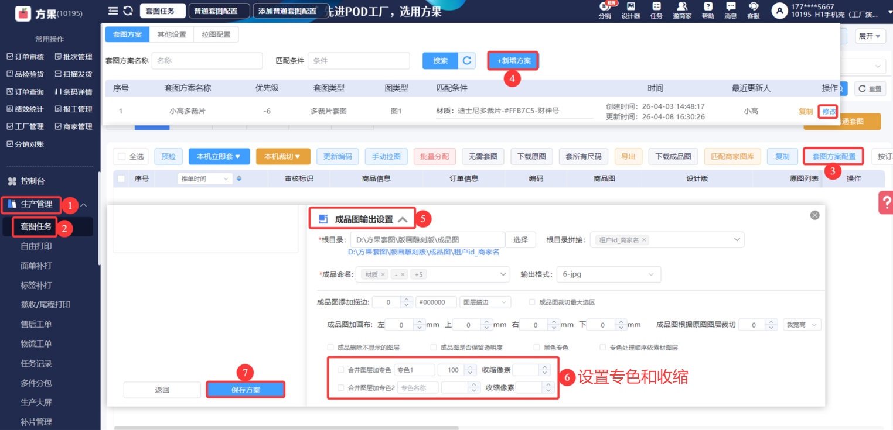The height and width of the screenshot is (430, 893).
Task: Expand the 本机立即套 dropdown button
Action: click(x=219, y=157)
